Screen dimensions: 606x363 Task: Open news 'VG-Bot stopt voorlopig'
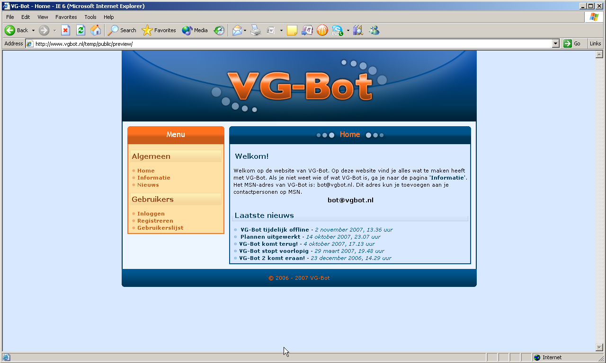click(x=274, y=251)
